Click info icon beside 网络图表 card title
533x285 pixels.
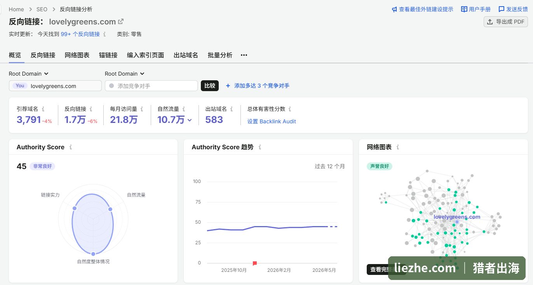coord(398,147)
